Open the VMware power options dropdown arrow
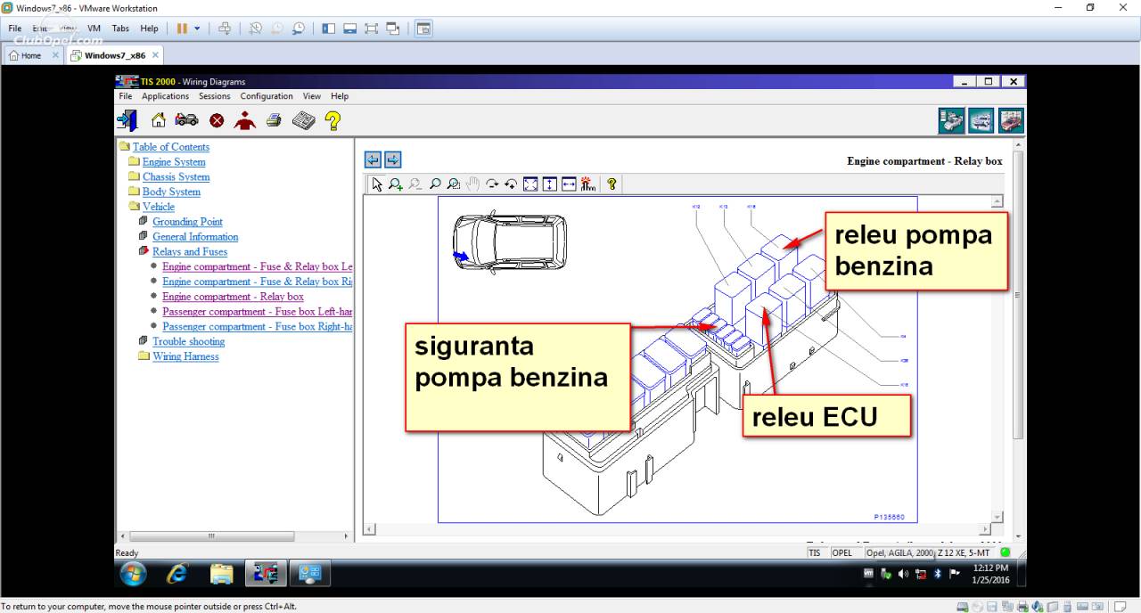The width and height of the screenshot is (1141, 613). 197,29
